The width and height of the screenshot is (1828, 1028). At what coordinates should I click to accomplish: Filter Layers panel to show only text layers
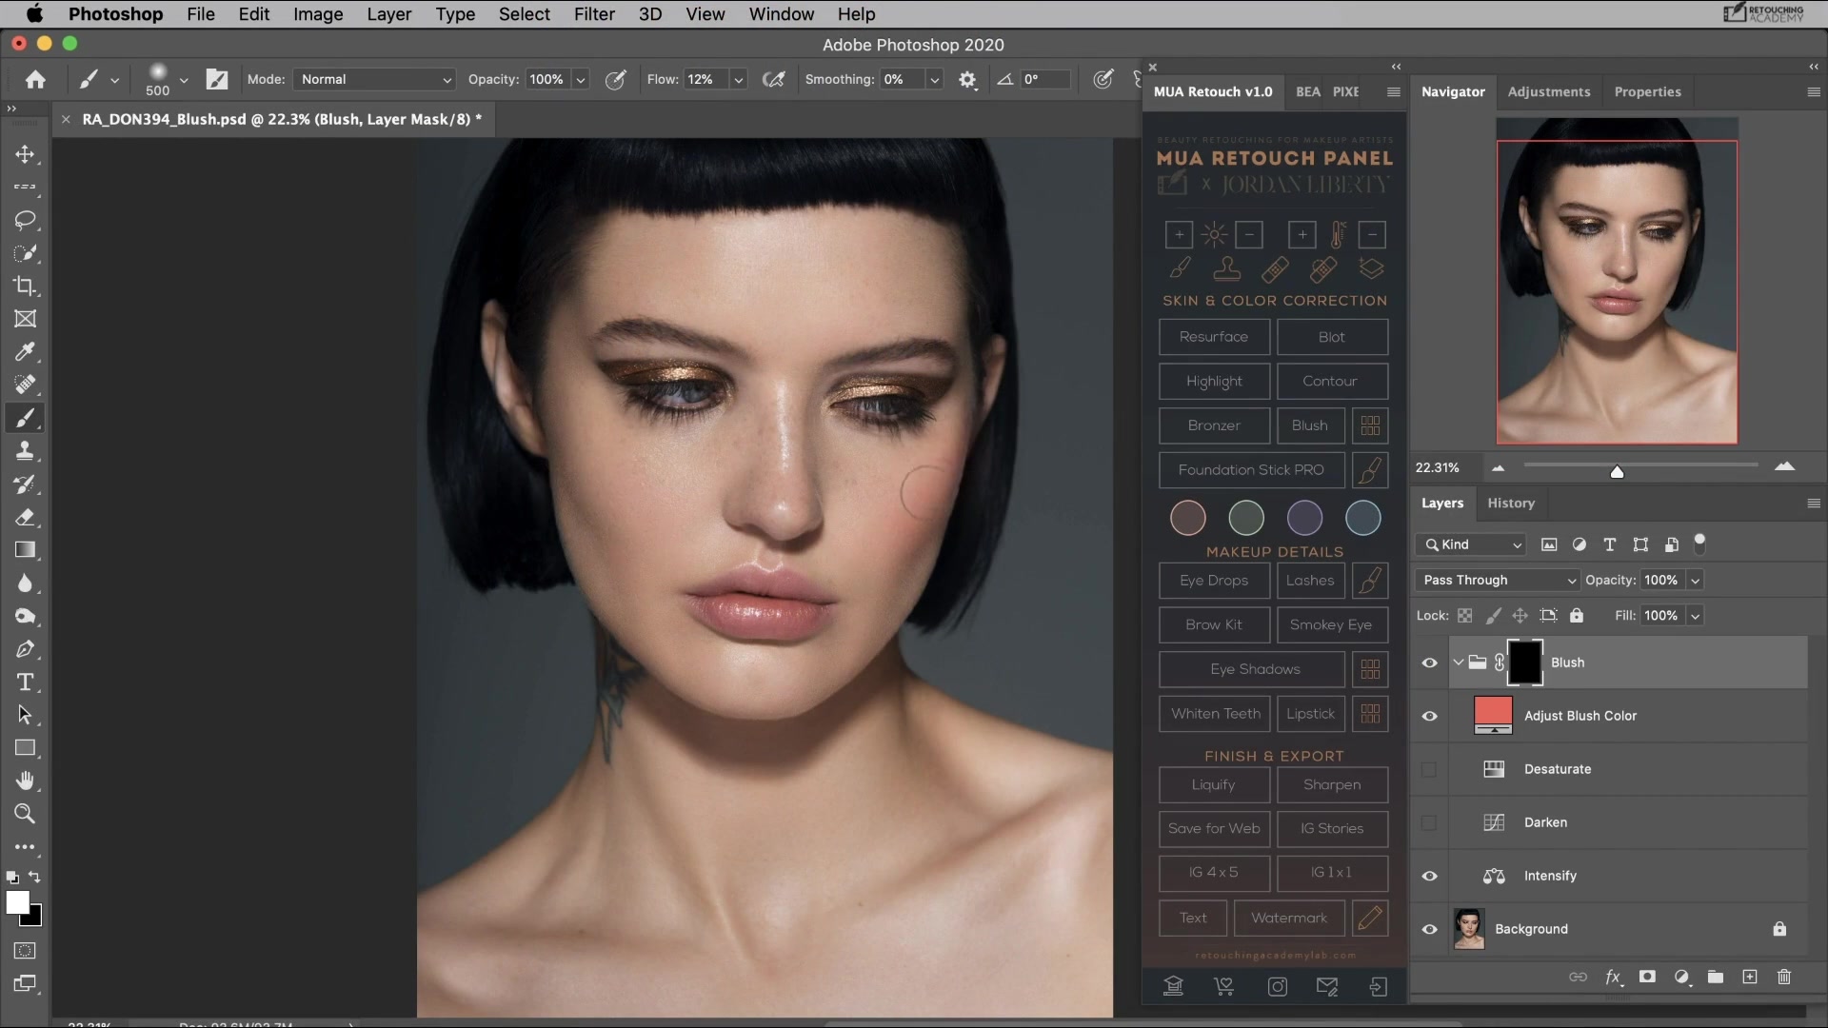pyautogui.click(x=1610, y=544)
